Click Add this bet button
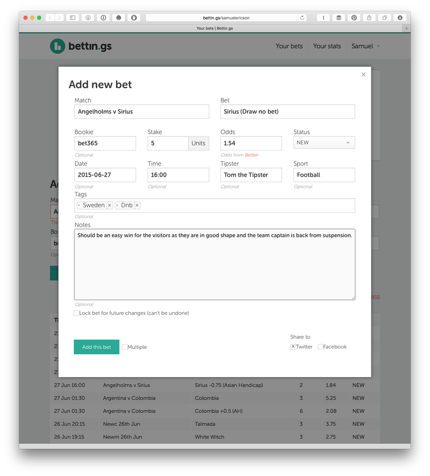 coord(97,347)
